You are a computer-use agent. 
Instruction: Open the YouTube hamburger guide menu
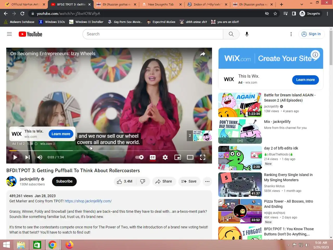tap(9, 34)
